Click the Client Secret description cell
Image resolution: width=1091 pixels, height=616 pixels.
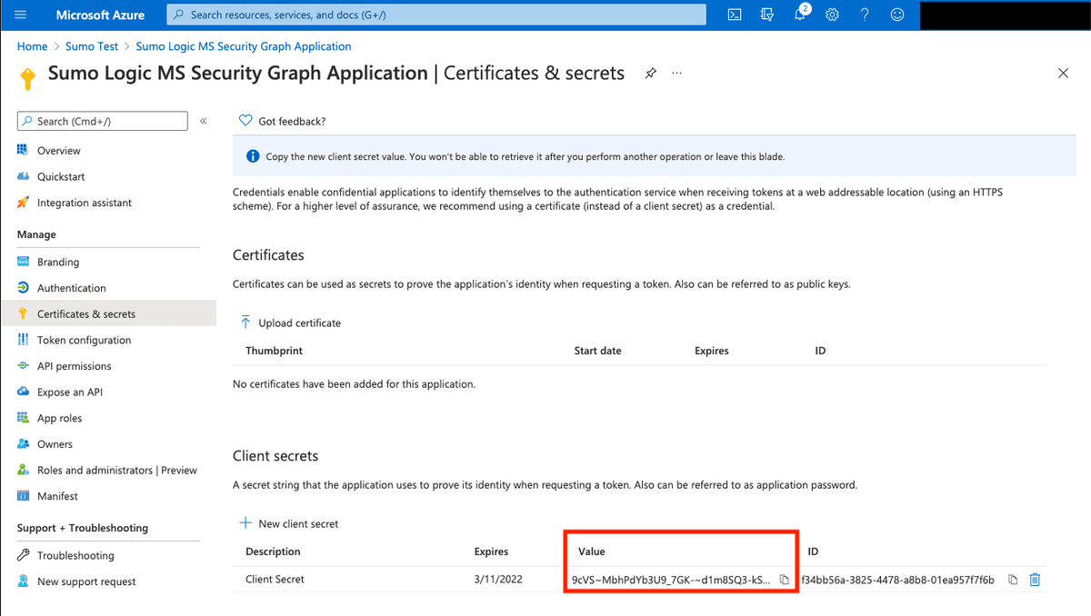pyautogui.click(x=275, y=580)
